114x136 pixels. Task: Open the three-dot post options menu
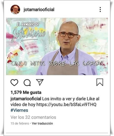100,9
